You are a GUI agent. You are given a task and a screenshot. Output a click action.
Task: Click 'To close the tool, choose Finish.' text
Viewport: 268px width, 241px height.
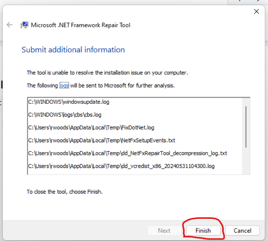click(64, 192)
